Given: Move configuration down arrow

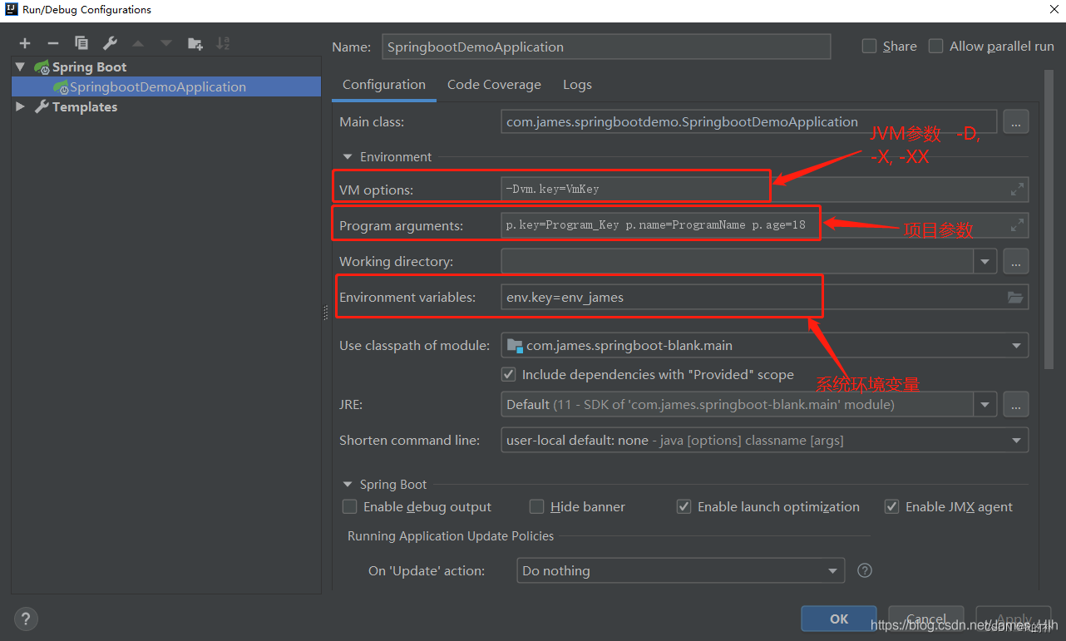Looking at the screenshot, I should click(166, 43).
